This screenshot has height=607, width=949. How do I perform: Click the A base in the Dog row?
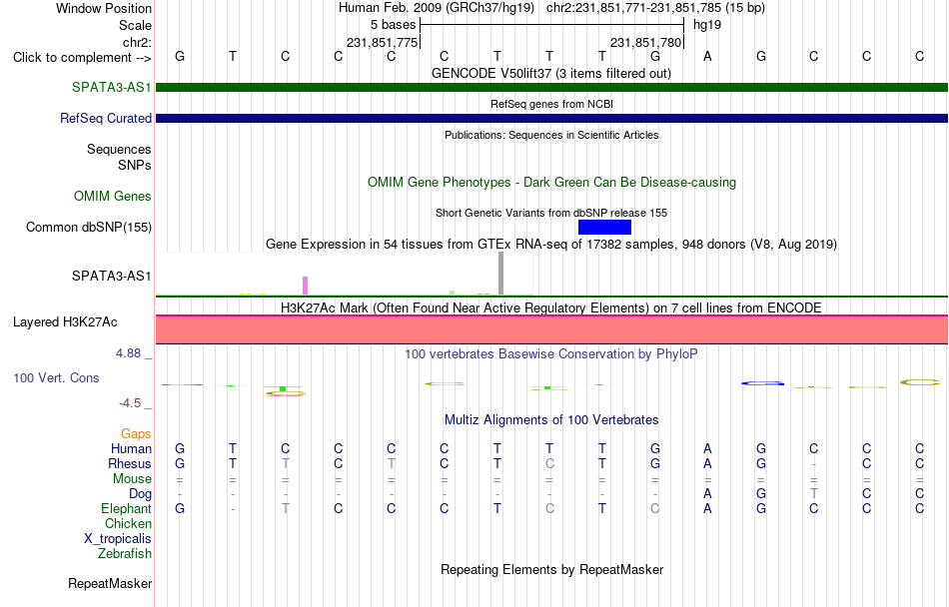pyautogui.click(x=707, y=493)
